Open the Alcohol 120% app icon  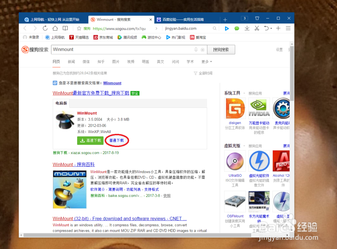click(281, 161)
